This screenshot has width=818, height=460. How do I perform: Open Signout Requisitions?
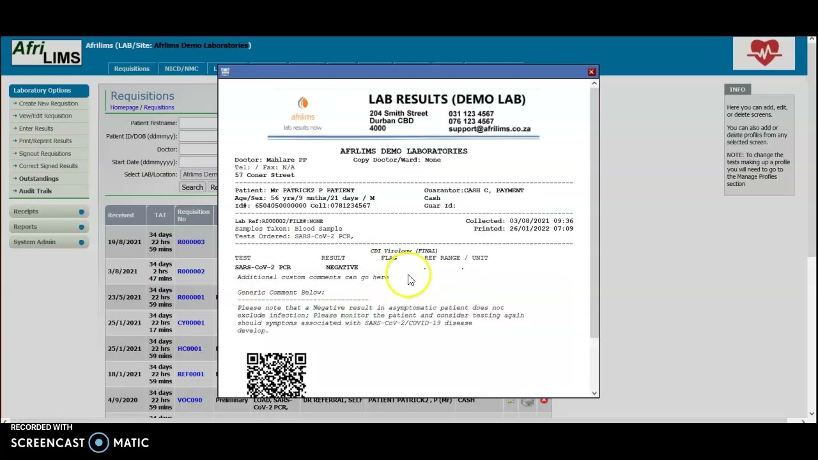click(44, 153)
